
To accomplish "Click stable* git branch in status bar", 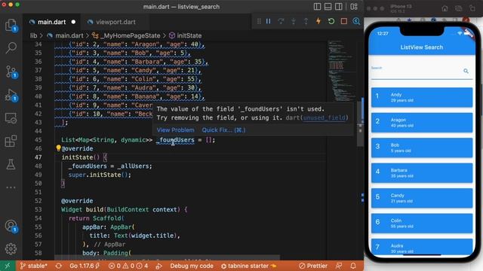I will (x=33, y=266).
